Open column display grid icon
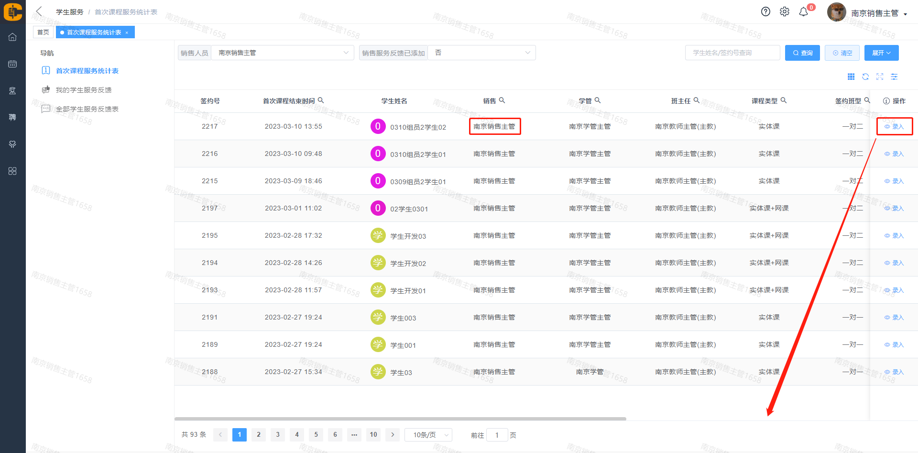The image size is (918, 453). click(851, 77)
